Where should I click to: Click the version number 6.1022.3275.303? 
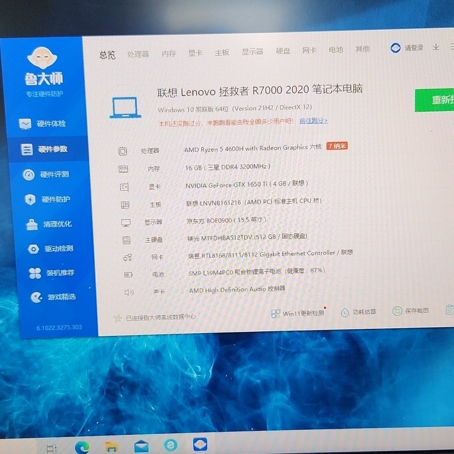59,327
